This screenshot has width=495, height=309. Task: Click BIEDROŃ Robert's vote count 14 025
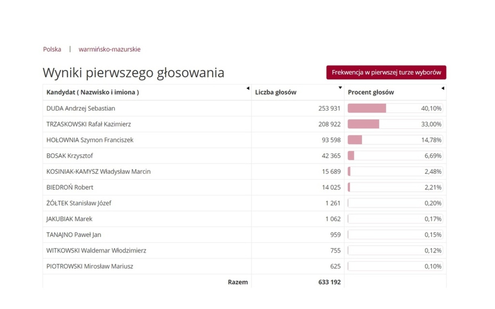click(332, 187)
